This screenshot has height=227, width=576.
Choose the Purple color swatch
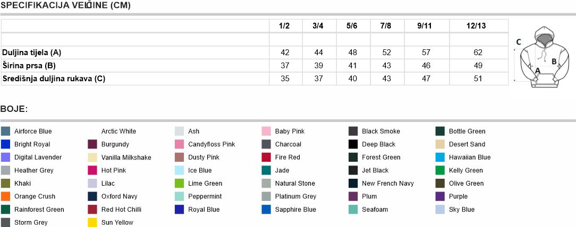(x=440, y=196)
